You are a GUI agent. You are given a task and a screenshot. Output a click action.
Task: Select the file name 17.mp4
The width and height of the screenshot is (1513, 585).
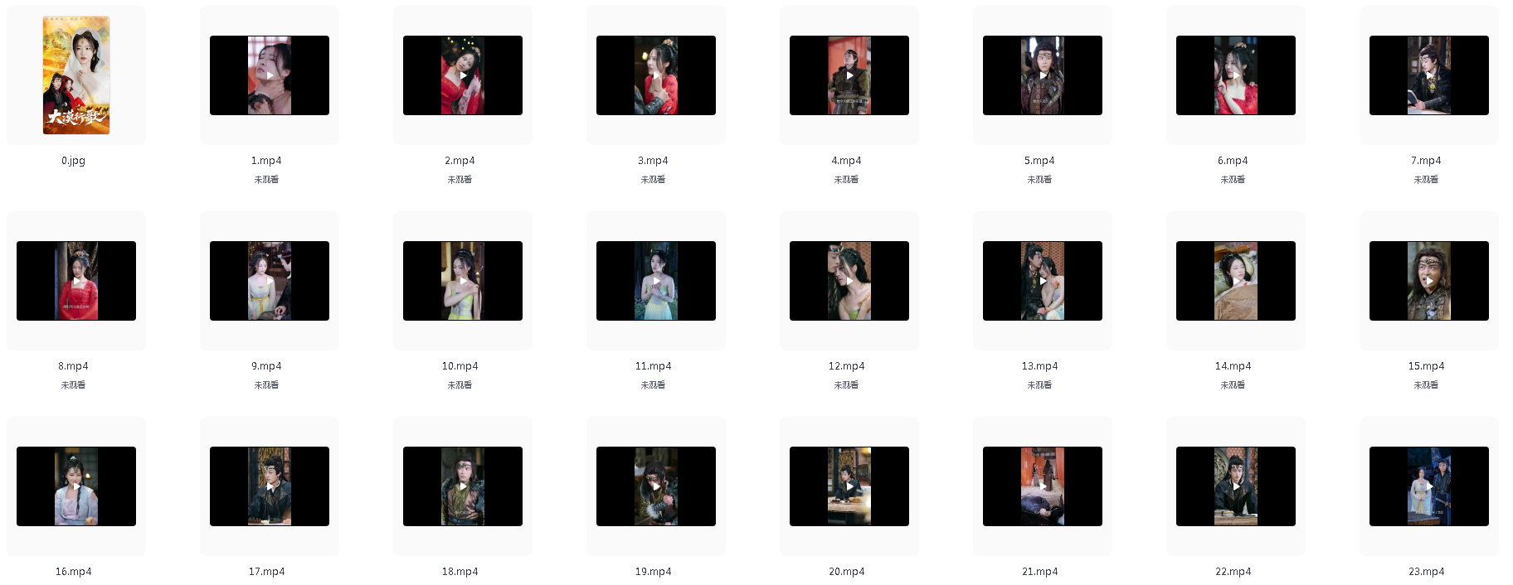tap(266, 572)
